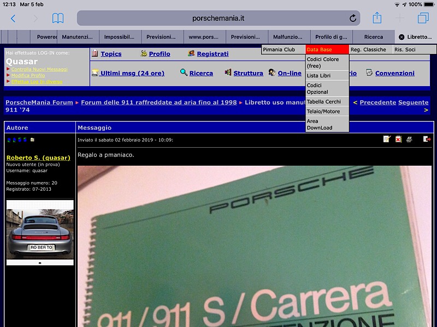
Task: Open Roberto S. (quasar) profile link
Action: (x=38, y=158)
